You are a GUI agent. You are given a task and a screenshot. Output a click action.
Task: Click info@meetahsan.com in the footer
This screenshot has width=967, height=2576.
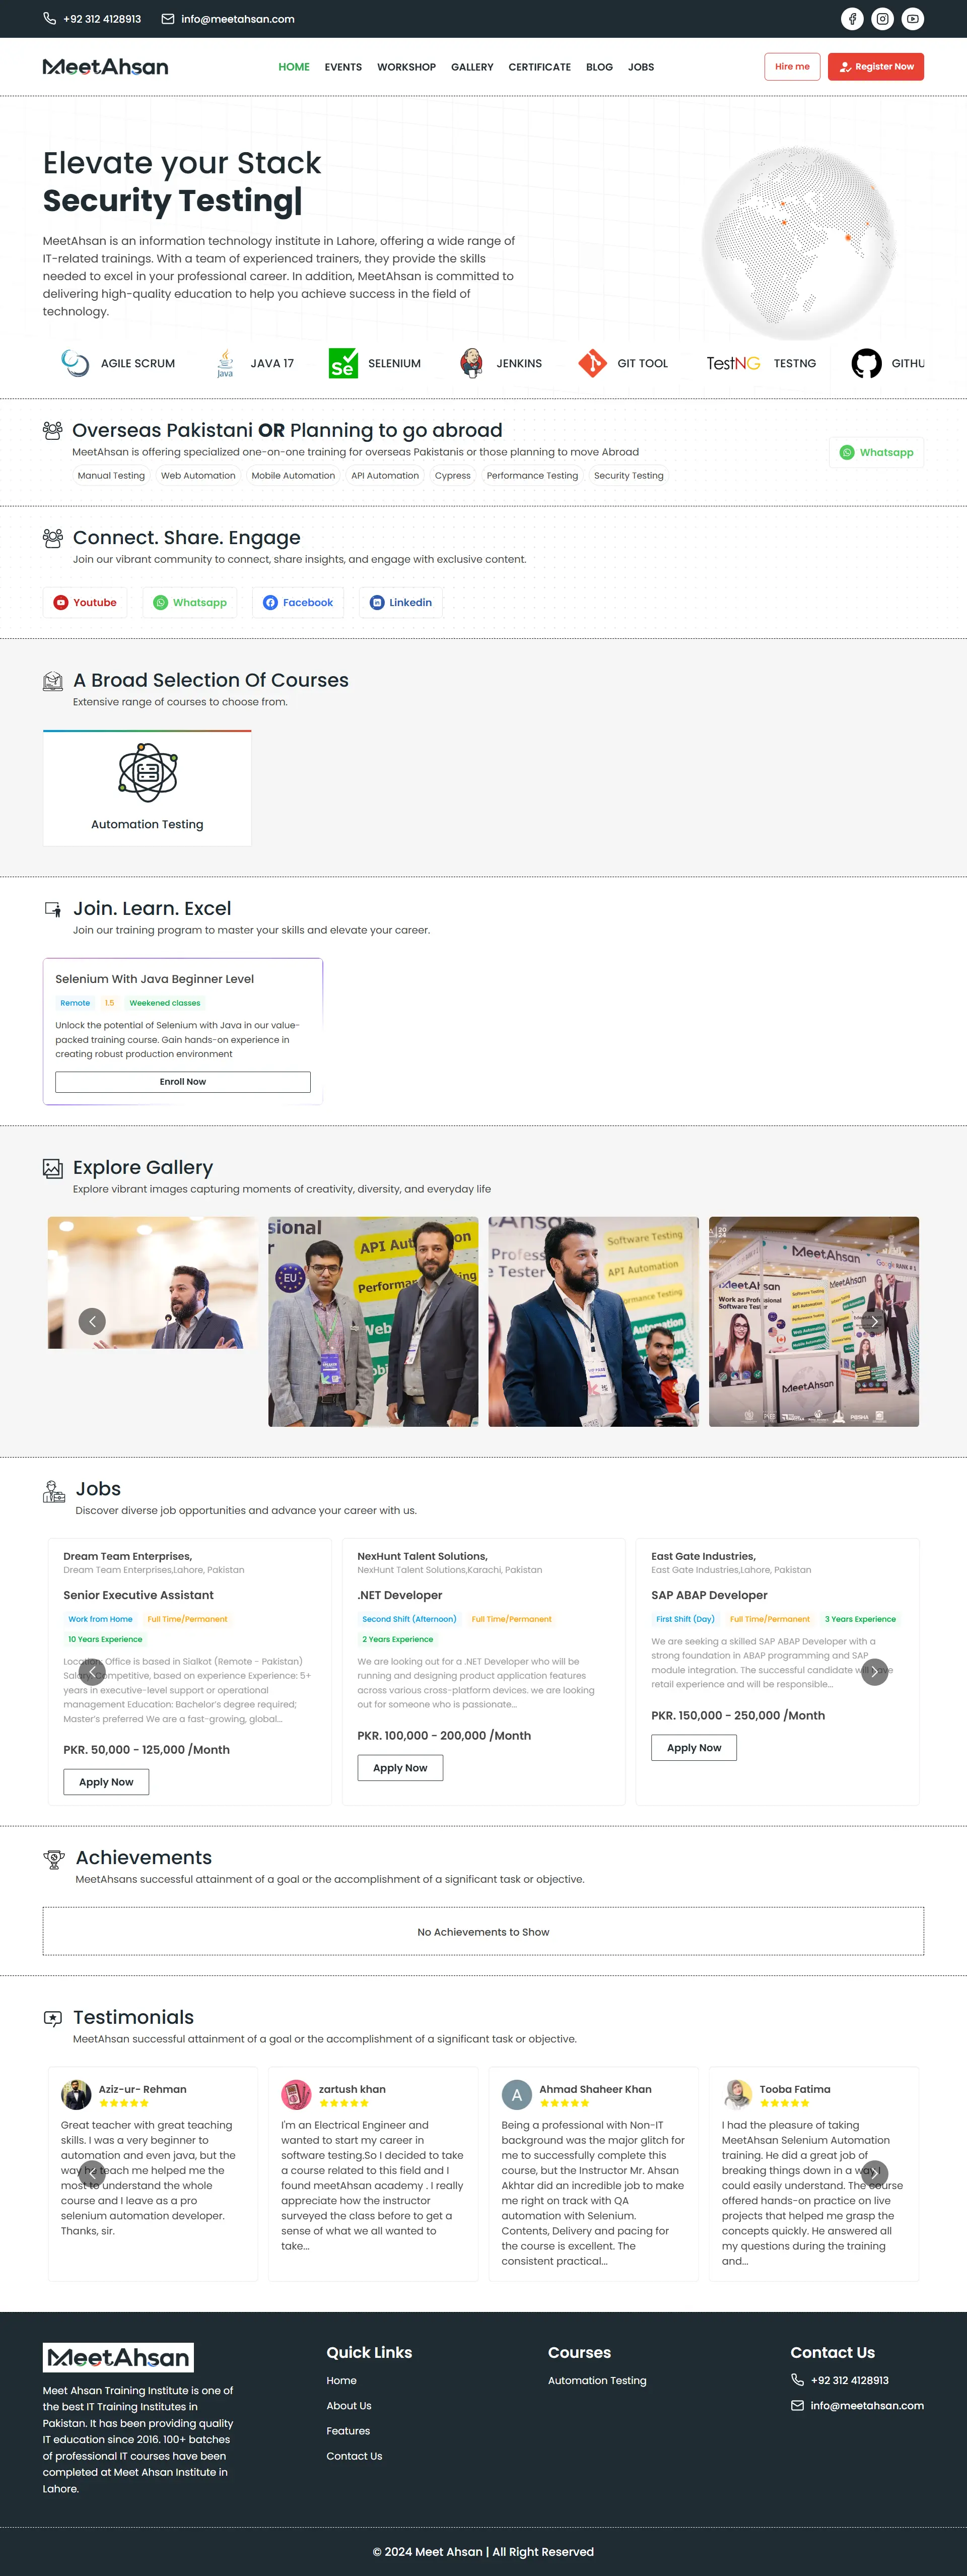click(x=867, y=2406)
